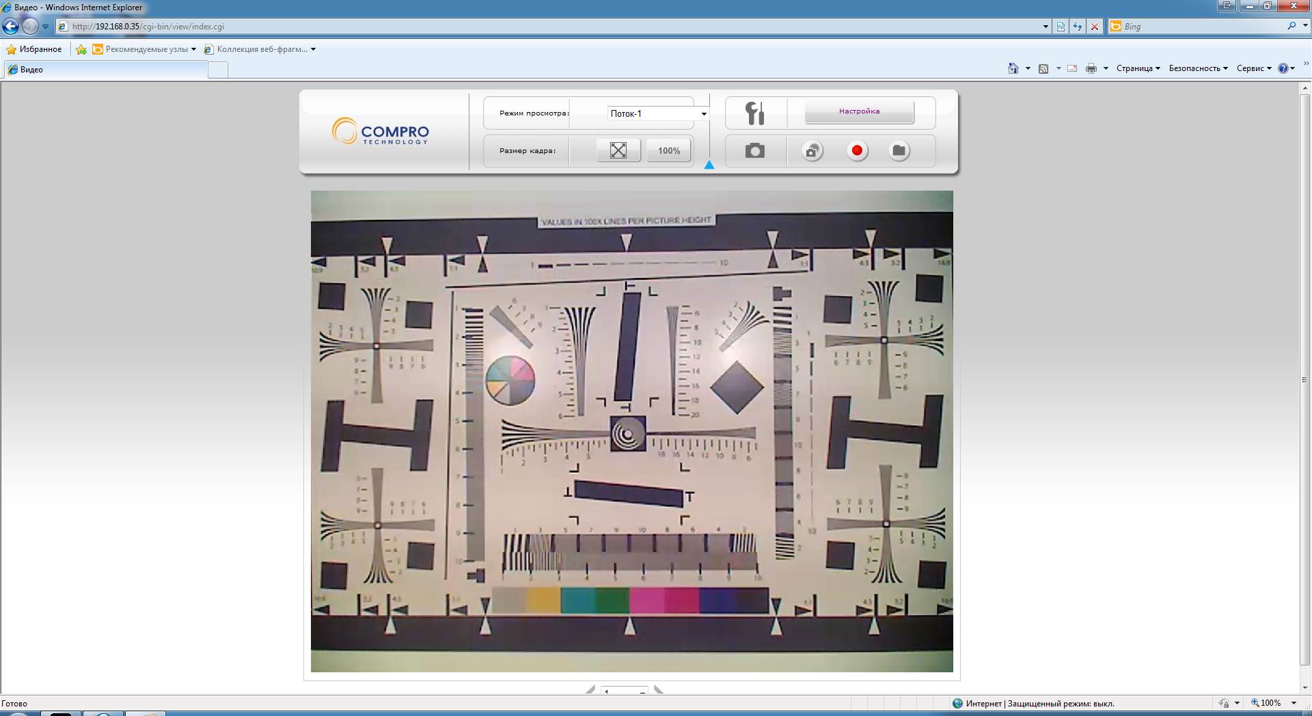Start recording with the red record button

(x=857, y=151)
